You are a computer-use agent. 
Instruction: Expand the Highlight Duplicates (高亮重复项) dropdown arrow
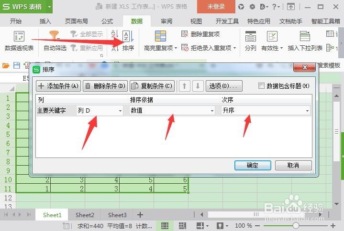click(x=176, y=48)
